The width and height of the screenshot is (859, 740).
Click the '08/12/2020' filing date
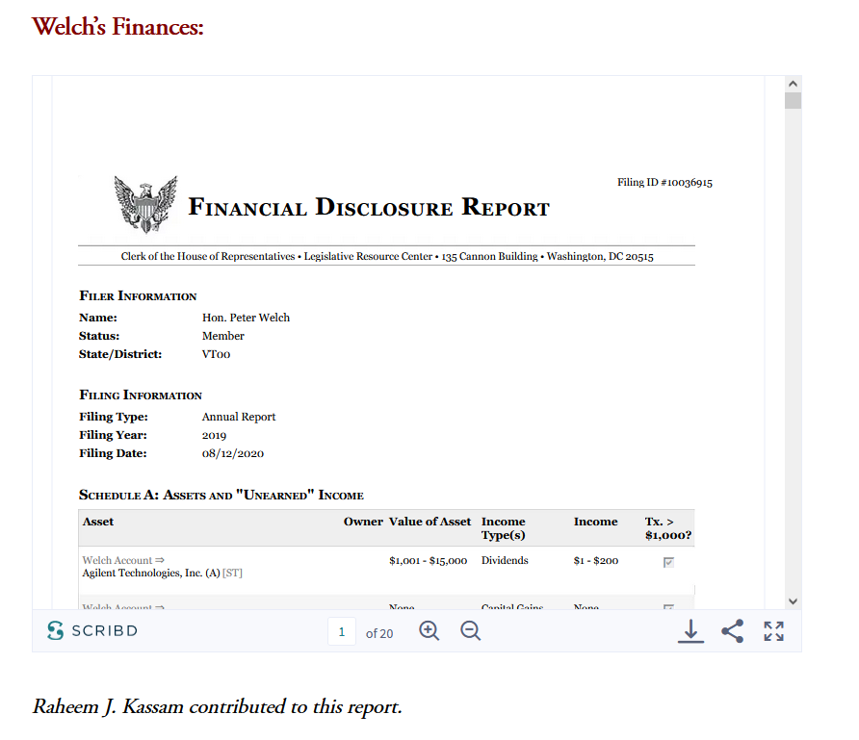(233, 453)
